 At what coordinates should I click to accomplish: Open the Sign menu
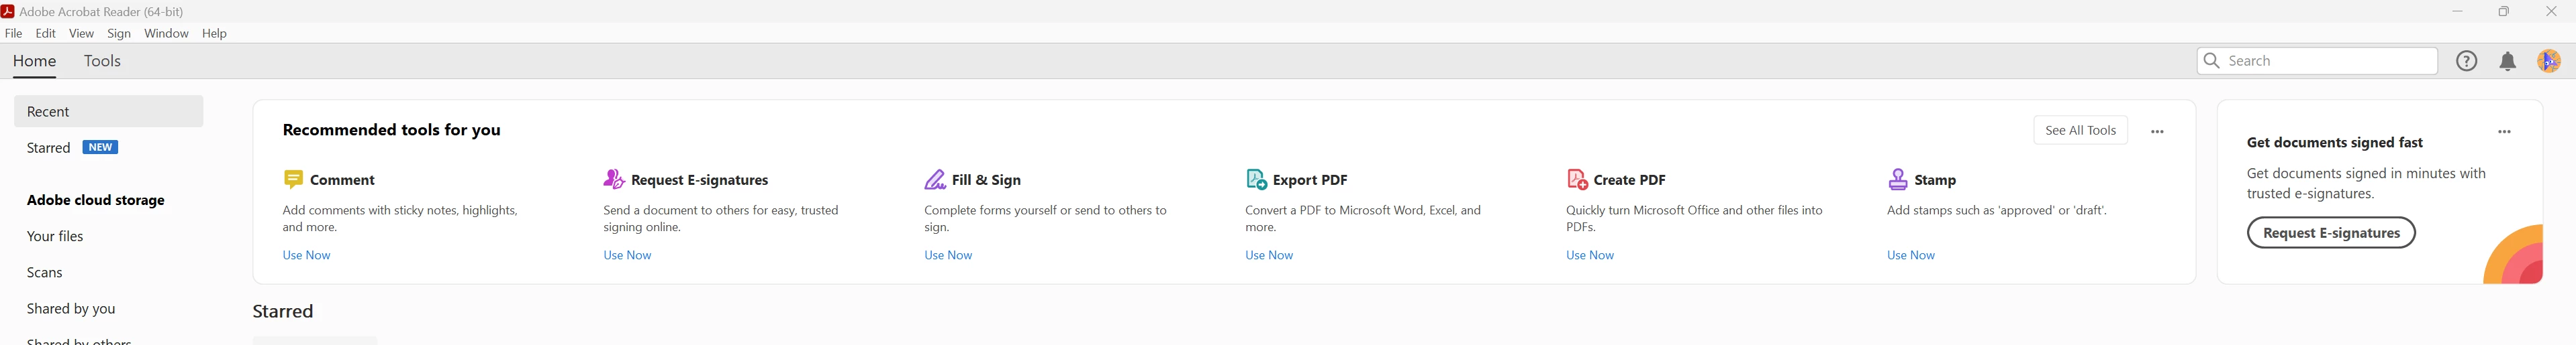pyautogui.click(x=119, y=33)
